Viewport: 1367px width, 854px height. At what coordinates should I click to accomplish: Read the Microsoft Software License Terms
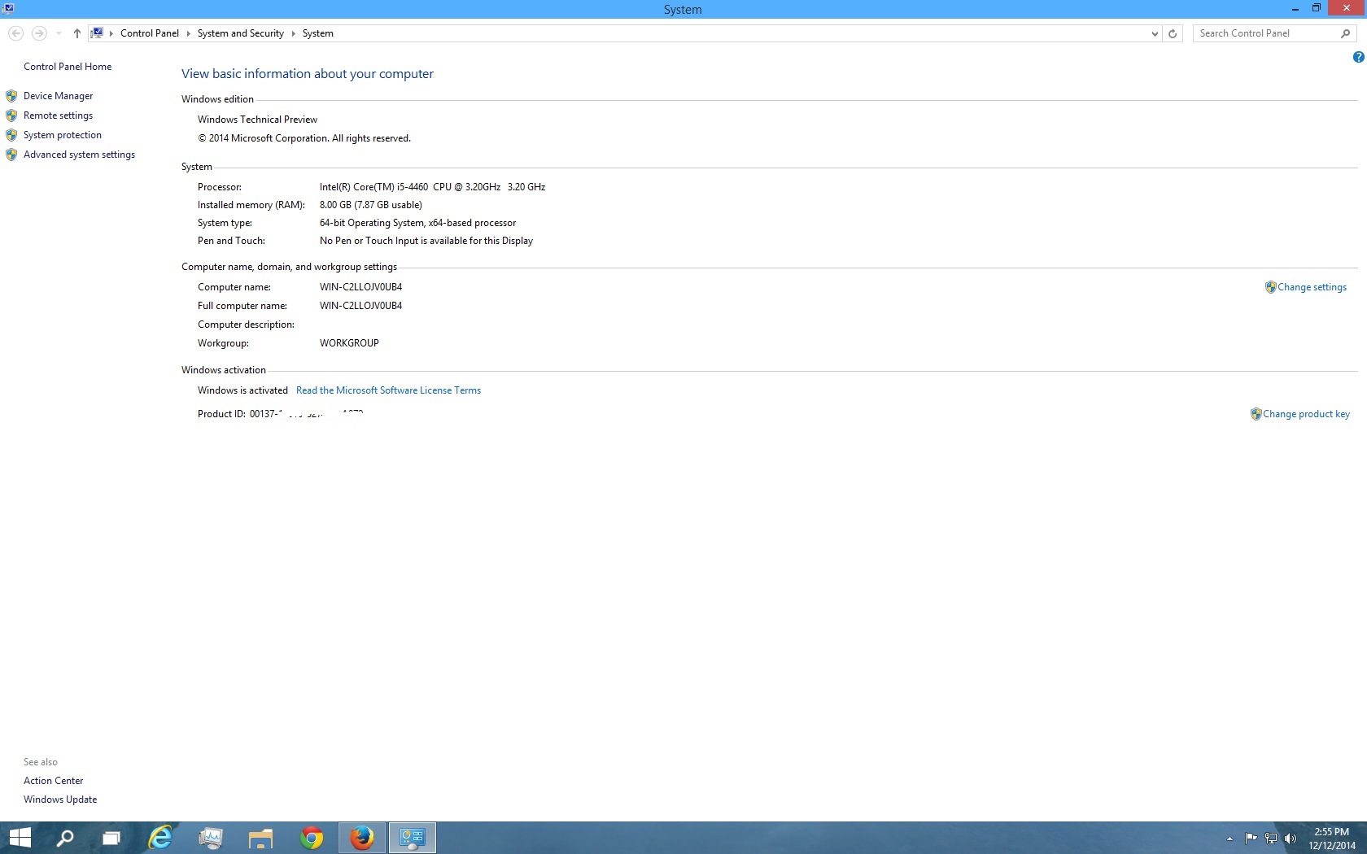point(388,390)
